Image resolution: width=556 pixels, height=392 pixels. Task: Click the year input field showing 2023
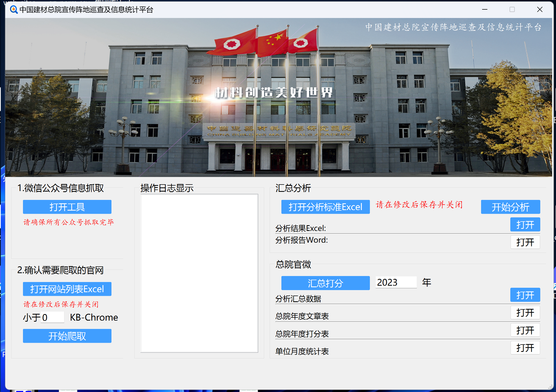(396, 283)
